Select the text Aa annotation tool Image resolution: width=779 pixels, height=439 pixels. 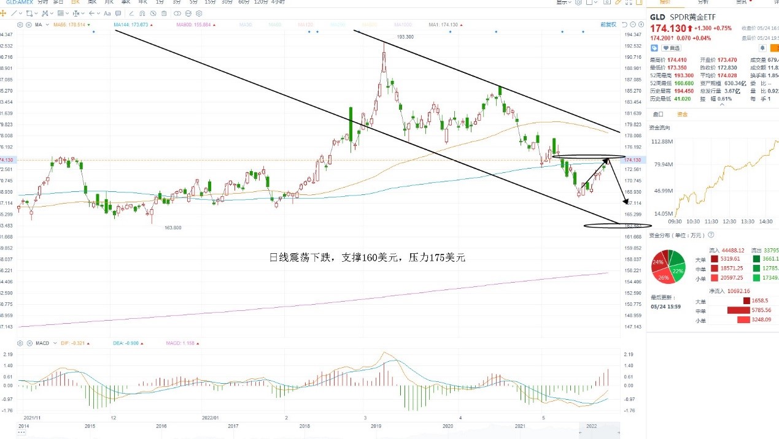point(107,13)
